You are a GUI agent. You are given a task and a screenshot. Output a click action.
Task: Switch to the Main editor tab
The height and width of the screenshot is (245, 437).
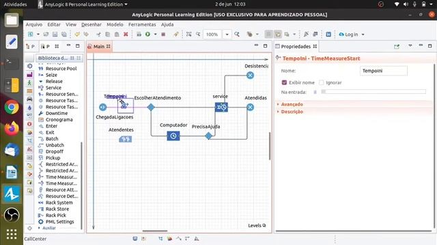(99, 46)
